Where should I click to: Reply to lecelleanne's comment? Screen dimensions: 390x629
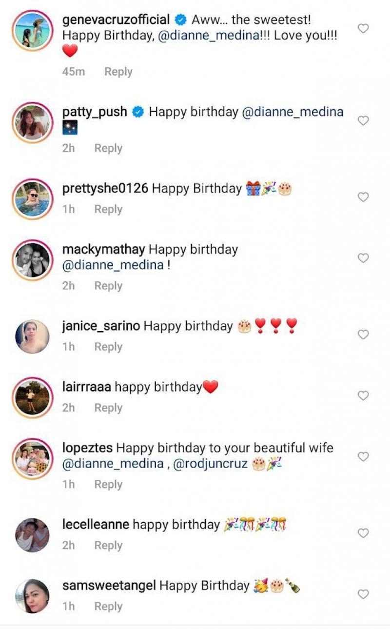click(x=108, y=545)
